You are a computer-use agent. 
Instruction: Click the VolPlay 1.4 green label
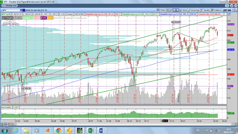(28, 18)
